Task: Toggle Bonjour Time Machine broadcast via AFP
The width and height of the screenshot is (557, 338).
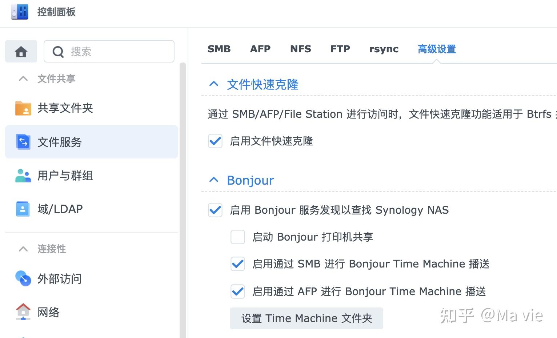Action: click(238, 291)
